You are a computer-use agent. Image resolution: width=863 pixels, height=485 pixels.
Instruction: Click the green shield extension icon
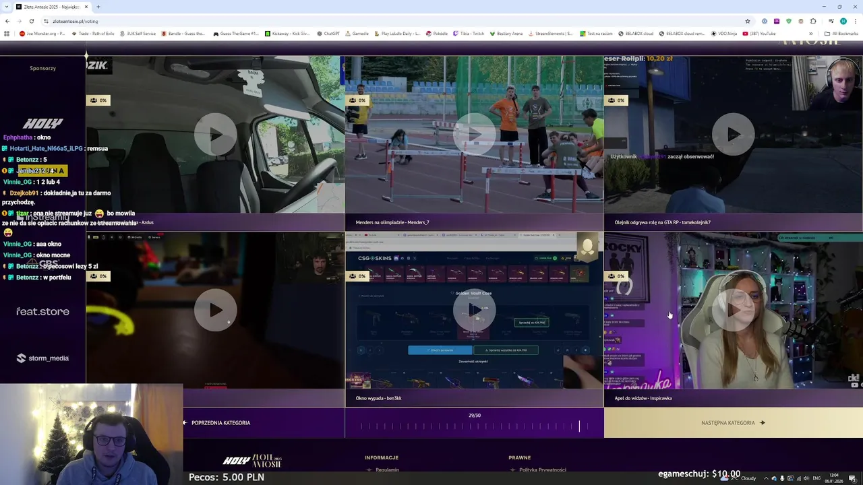click(789, 21)
